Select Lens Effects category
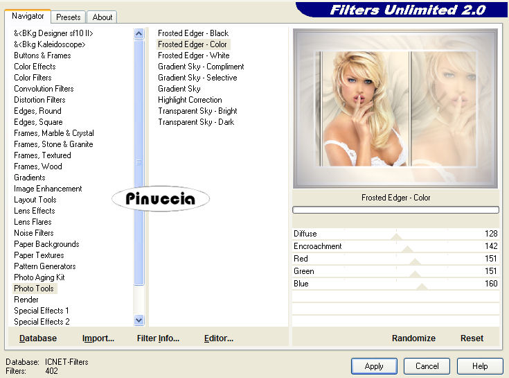Screen dimensions: 509x378 coord(35,211)
